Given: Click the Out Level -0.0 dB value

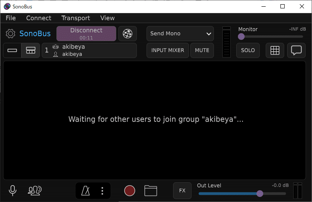Looking at the screenshot, I should coord(280,185).
